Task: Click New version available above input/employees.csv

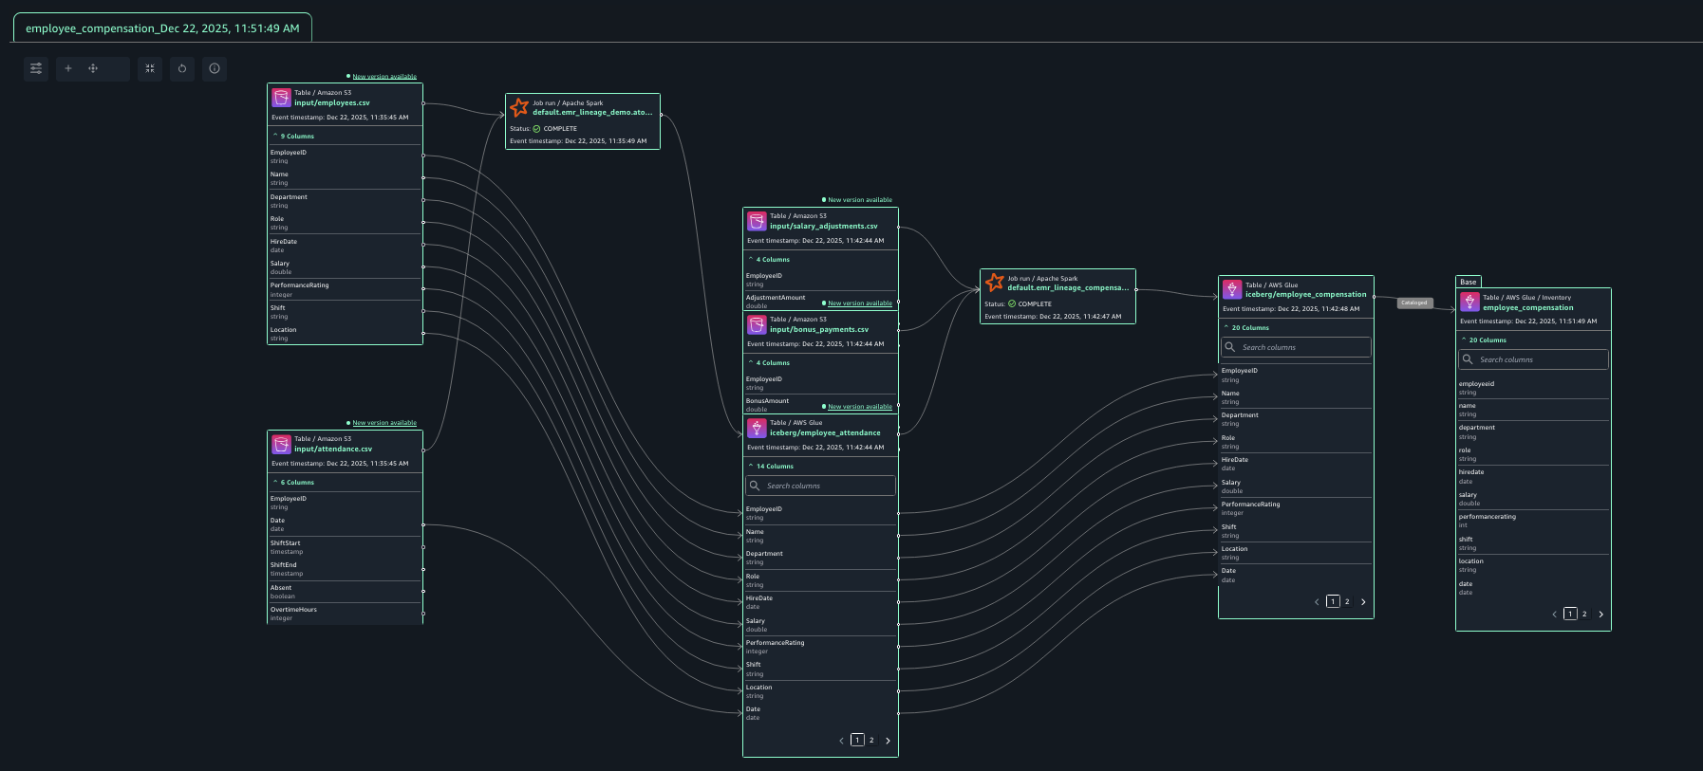Action: click(384, 77)
